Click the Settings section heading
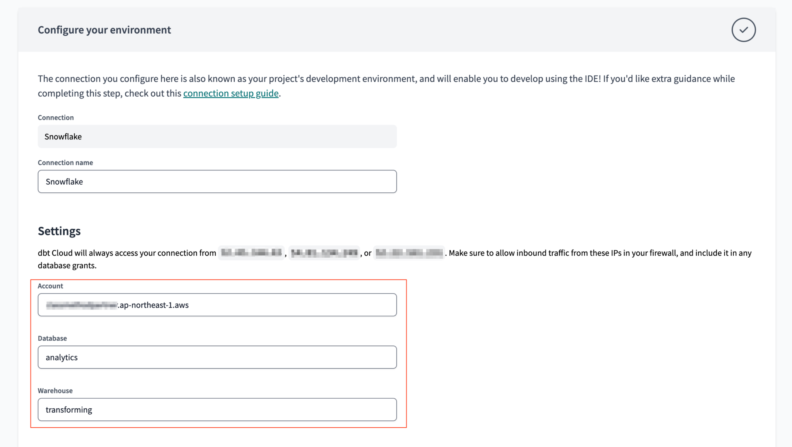Viewport: 792px width, 447px height. pos(59,231)
